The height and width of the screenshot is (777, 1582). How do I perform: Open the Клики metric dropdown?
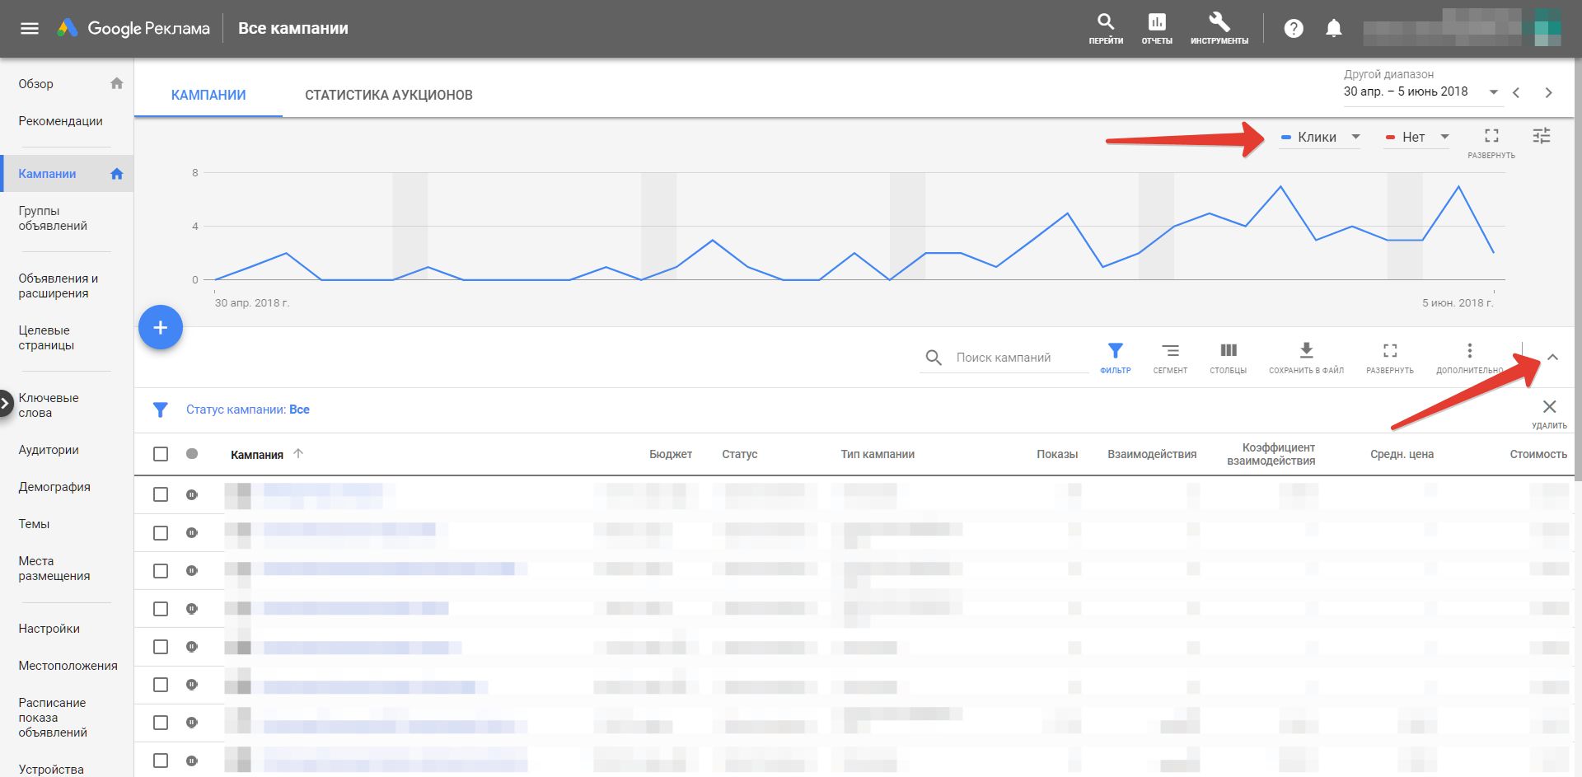click(x=1320, y=138)
